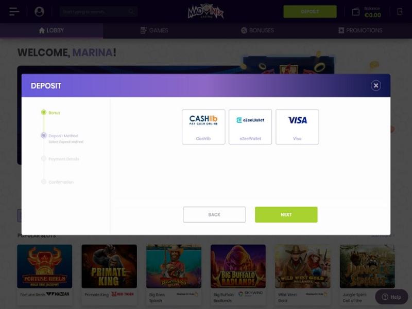
Task: Open the user profile avatar icon
Action: pos(39,11)
